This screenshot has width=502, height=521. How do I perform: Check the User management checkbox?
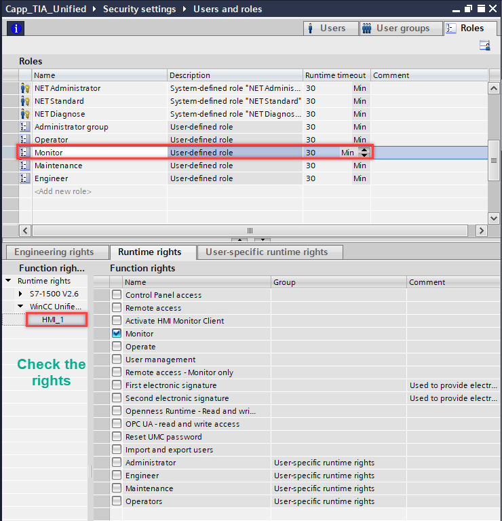tap(117, 360)
